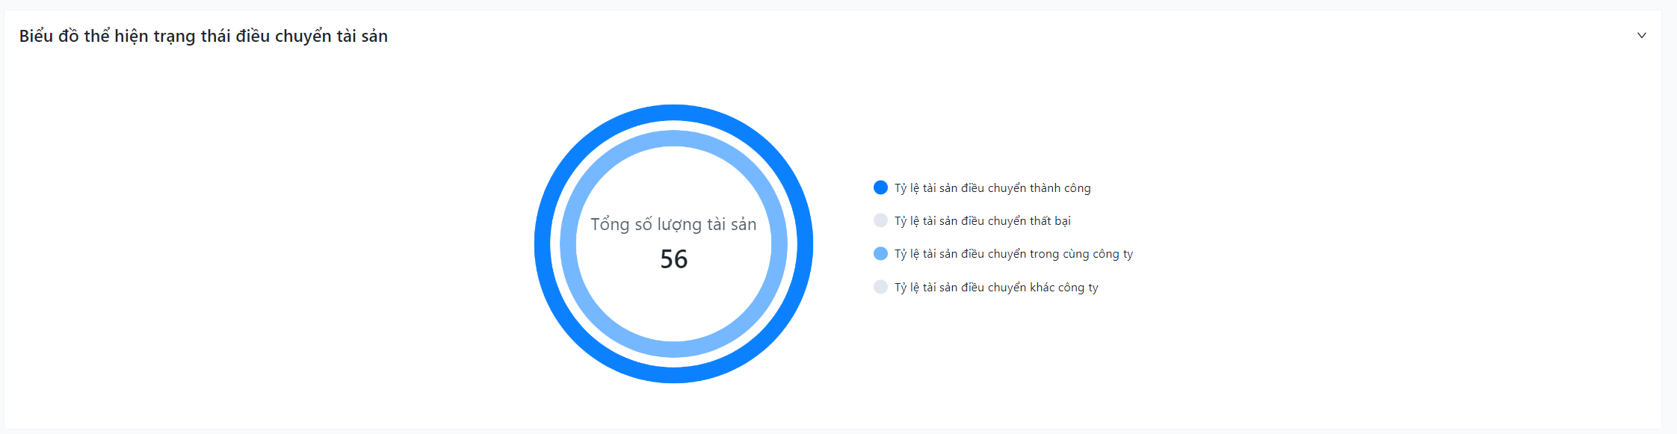This screenshot has height=434, width=1677.
Task: Click the bottom of the inner light blue ring
Action: [673, 349]
